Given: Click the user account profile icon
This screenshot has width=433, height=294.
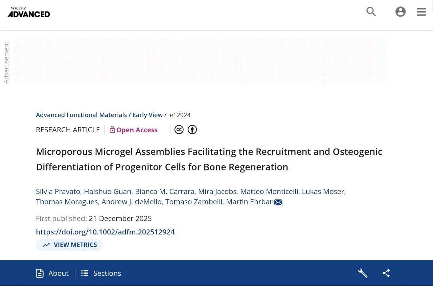Looking at the screenshot, I should tap(400, 12).
